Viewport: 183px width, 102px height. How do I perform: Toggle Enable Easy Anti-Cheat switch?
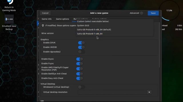click(x=79, y=78)
